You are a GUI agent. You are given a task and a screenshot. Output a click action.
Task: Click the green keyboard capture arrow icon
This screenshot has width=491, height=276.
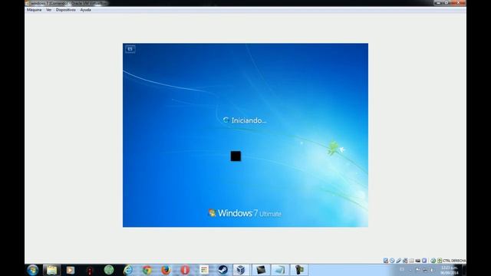point(440,261)
